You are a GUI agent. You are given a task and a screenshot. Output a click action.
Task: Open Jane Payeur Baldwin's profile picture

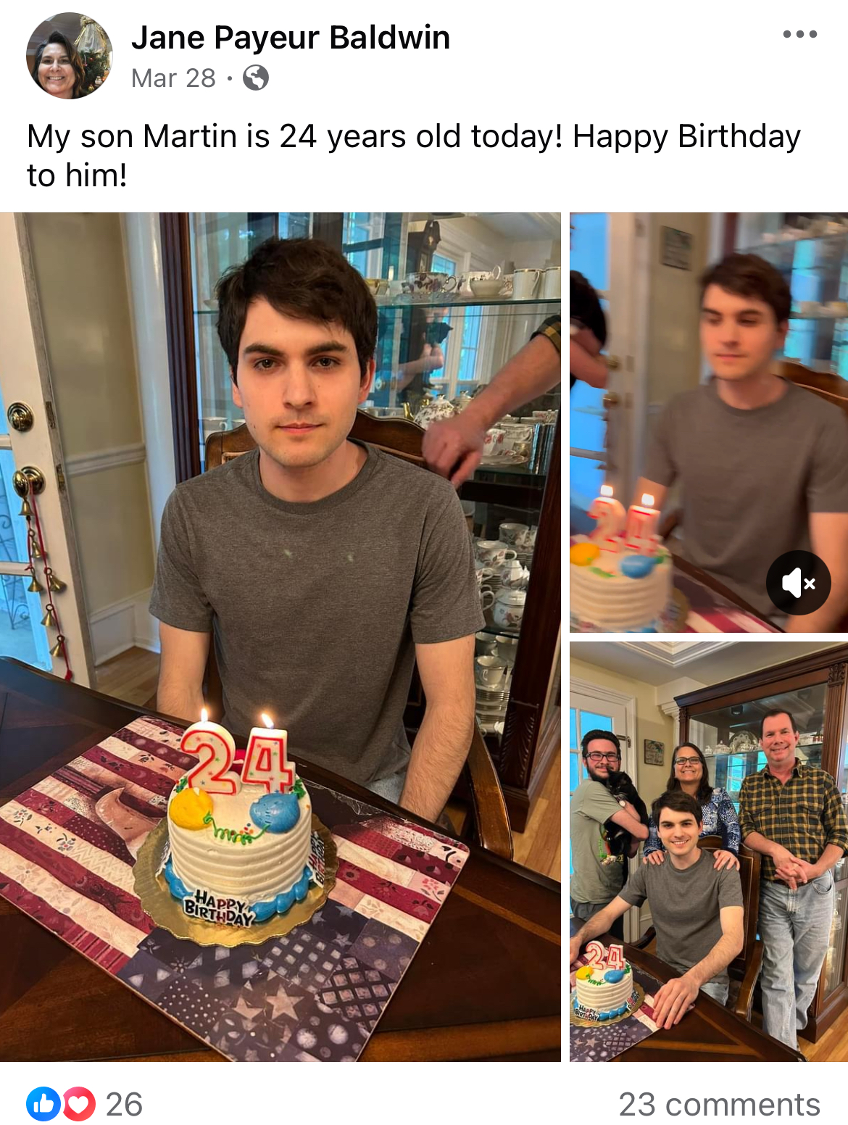70,56
